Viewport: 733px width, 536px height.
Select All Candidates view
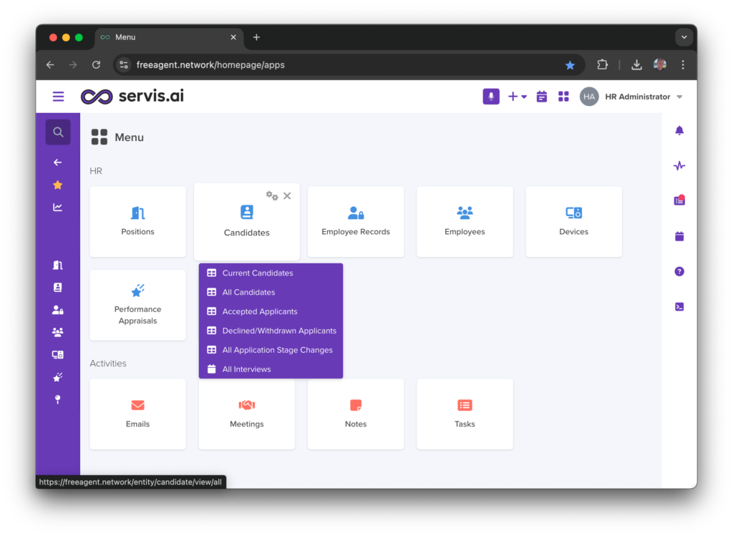pos(271,292)
